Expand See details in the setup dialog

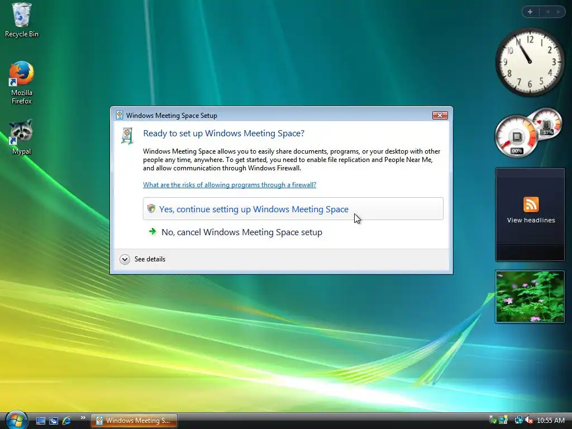tap(142, 259)
